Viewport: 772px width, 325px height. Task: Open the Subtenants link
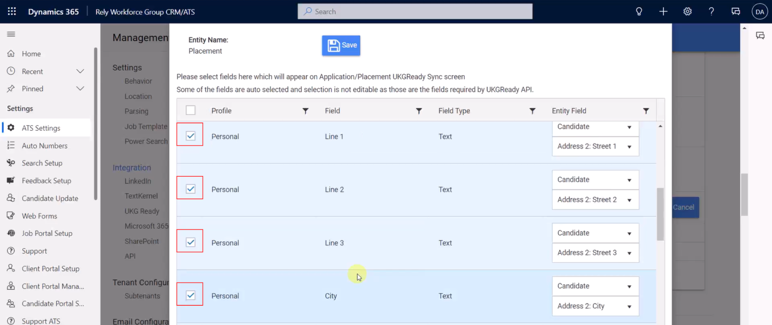(142, 296)
